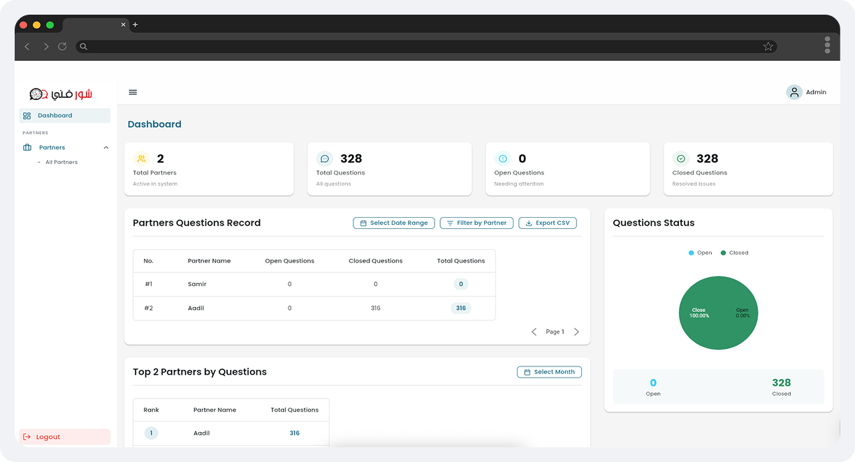Viewport: 855px width, 462px height.
Task: Reload the page with refresh icon
Action: [x=62, y=46]
